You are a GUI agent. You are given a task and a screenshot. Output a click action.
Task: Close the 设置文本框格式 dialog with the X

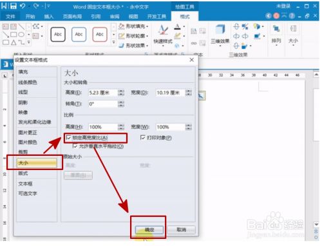(x=192, y=60)
